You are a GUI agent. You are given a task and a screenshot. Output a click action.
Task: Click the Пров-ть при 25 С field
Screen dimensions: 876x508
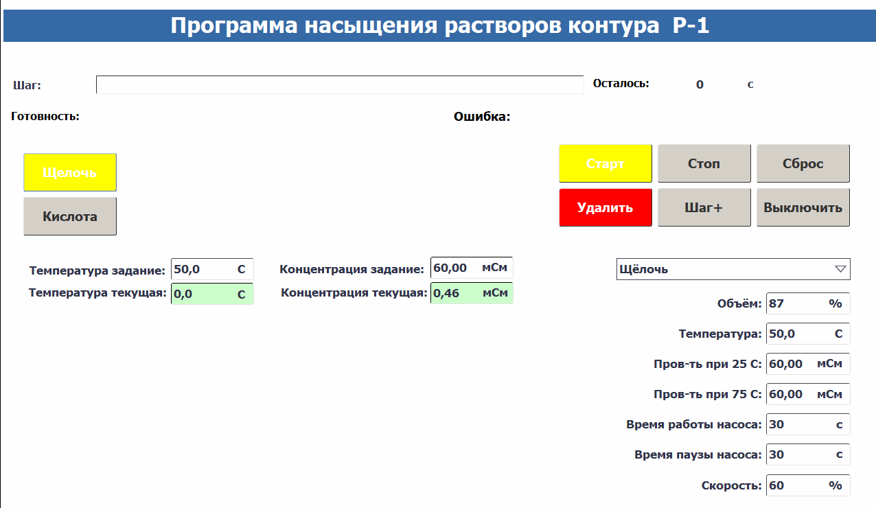[x=807, y=364]
